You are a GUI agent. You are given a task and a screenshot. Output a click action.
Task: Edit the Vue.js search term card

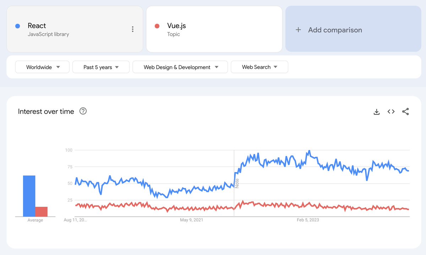click(x=214, y=29)
